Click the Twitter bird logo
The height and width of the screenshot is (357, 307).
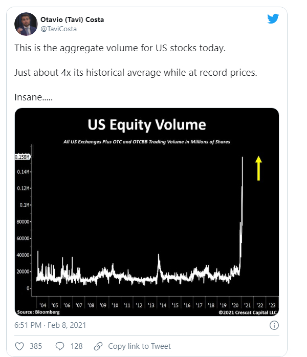point(273,18)
